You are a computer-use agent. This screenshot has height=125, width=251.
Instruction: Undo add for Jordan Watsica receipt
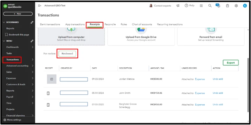pos(218,79)
